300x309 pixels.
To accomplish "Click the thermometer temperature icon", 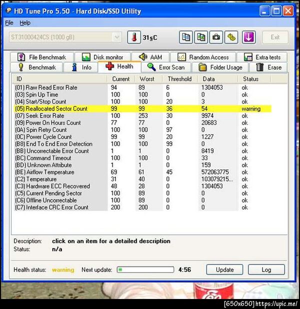I will point(134,37).
